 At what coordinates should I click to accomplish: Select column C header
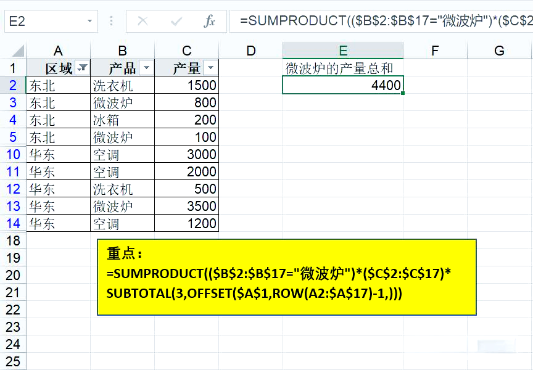pyautogui.click(x=187, y=51)
